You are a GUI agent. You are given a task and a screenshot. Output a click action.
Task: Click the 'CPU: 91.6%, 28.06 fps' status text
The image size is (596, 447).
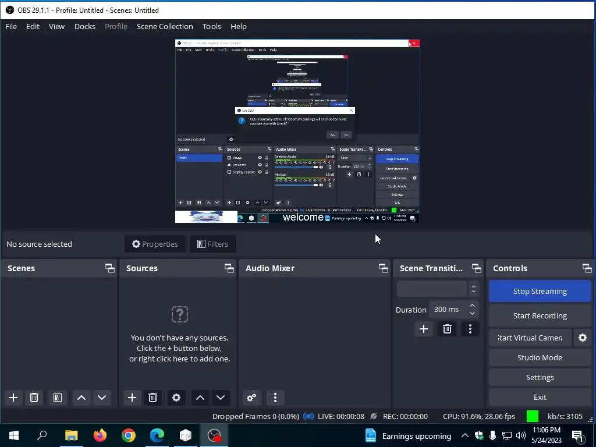point(479,417)
